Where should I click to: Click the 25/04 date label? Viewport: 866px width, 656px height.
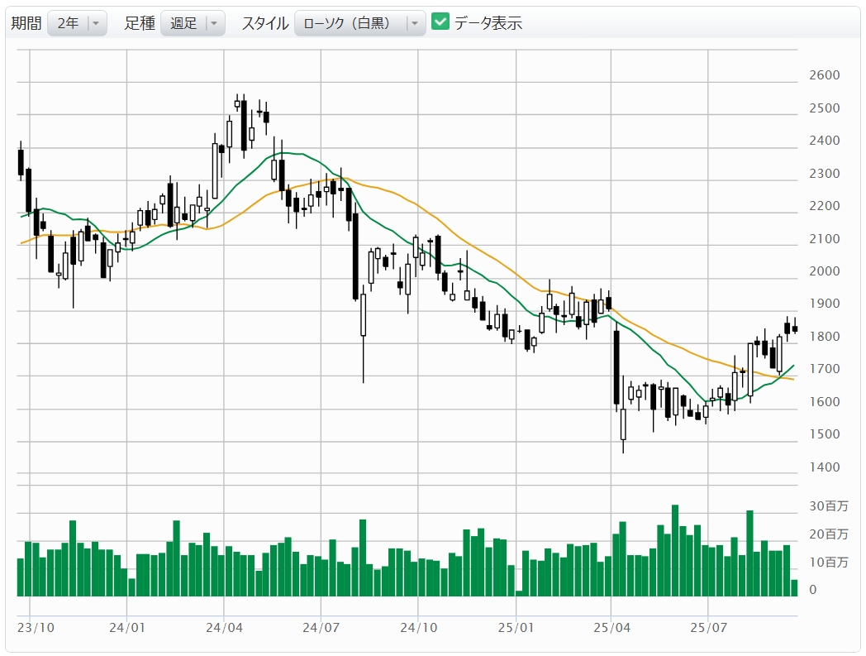point(612,628)
